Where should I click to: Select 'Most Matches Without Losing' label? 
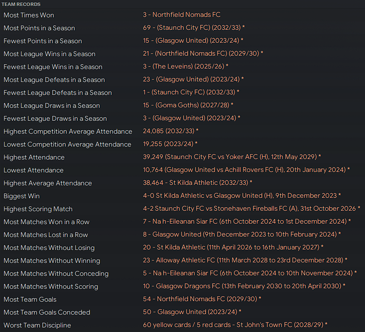point(49,248)
